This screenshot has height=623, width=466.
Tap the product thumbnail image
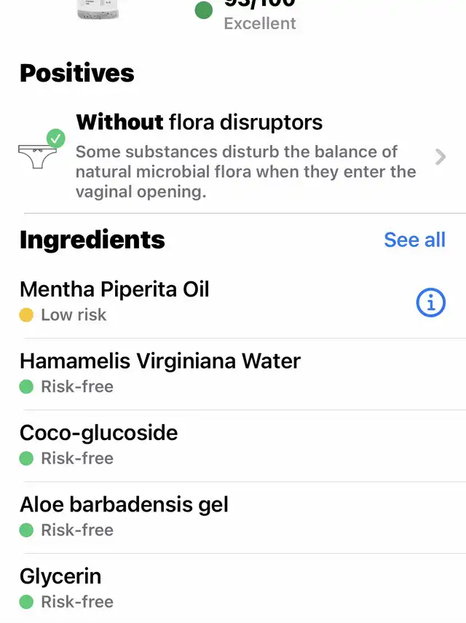[98, 9]
